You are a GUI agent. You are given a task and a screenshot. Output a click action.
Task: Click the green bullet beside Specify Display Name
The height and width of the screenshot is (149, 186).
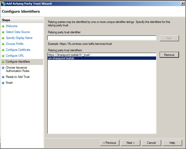pos(3,38)
